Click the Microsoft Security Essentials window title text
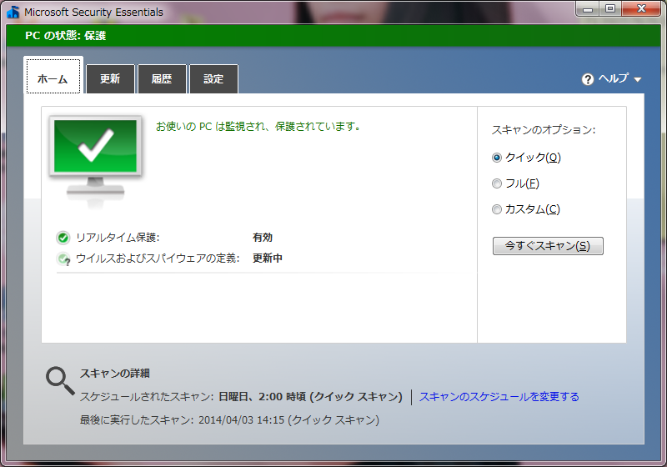 [93, 13]
